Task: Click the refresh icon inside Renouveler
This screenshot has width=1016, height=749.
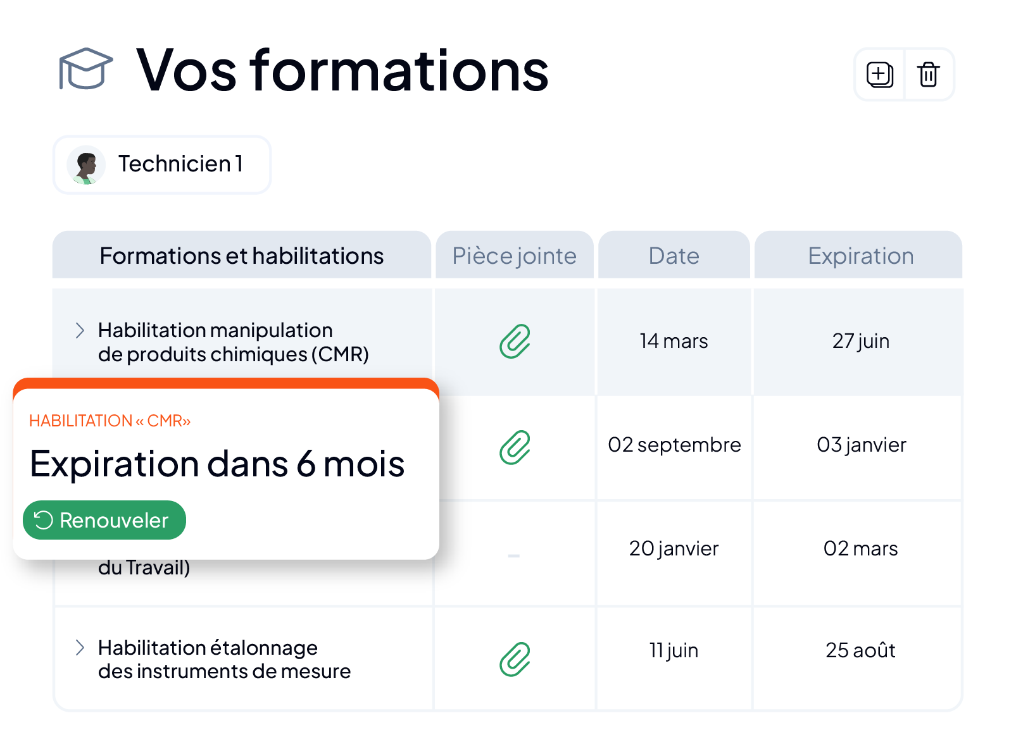Action: point(43,520)
